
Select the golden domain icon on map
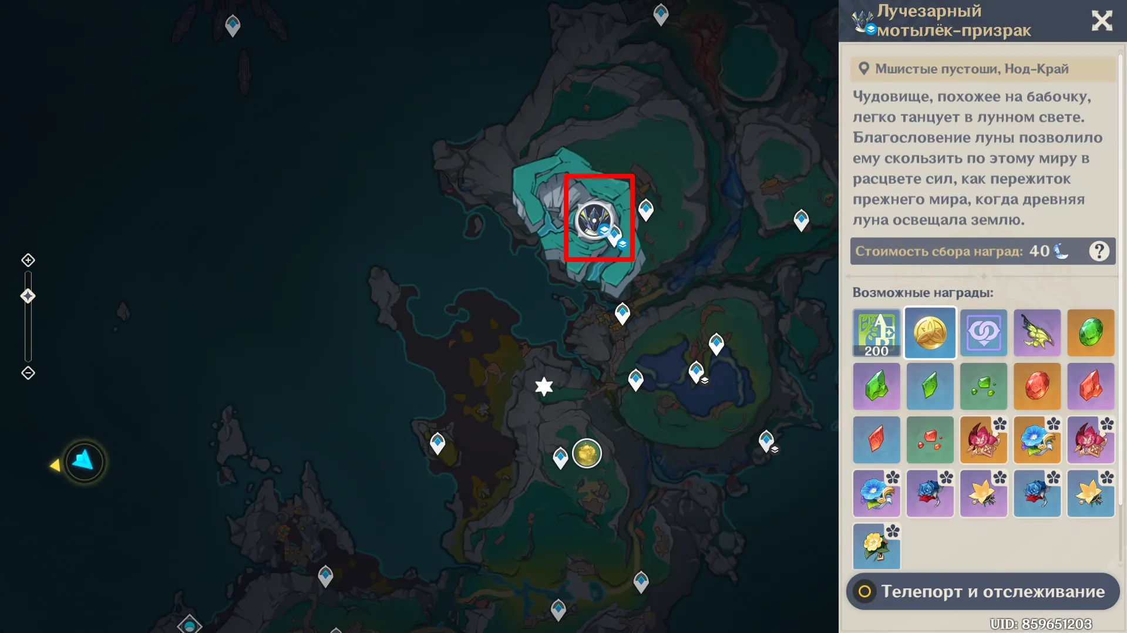pos(587,453)
